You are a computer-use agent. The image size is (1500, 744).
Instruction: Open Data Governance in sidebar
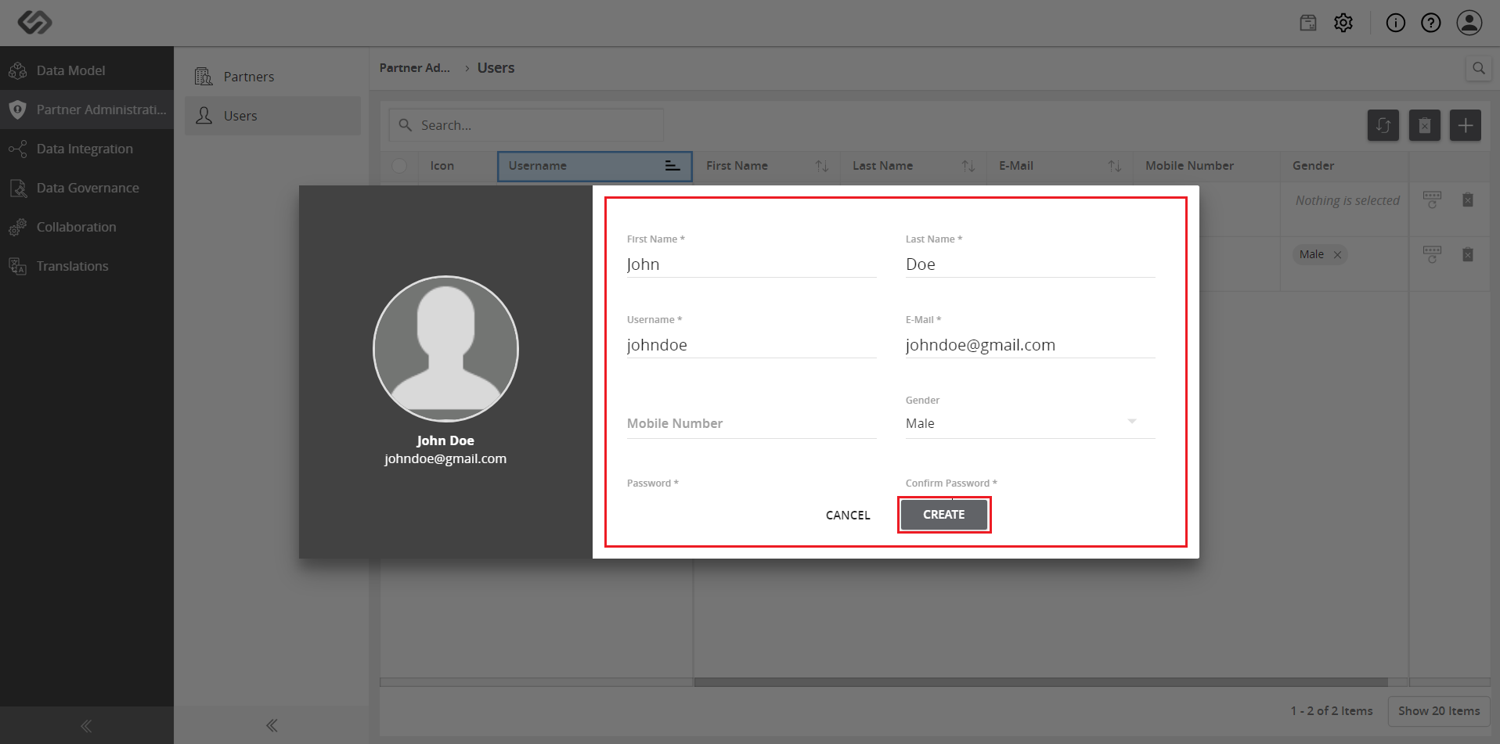click(87, 188)
